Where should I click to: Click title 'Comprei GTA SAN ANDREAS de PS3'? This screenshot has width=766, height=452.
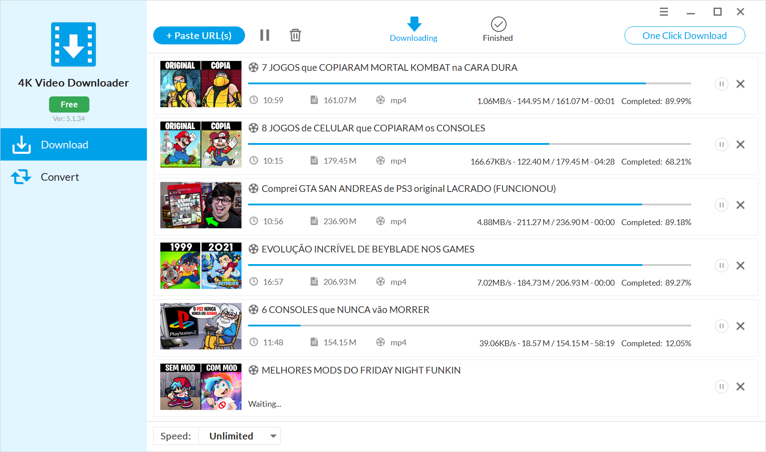coord(409,189)
